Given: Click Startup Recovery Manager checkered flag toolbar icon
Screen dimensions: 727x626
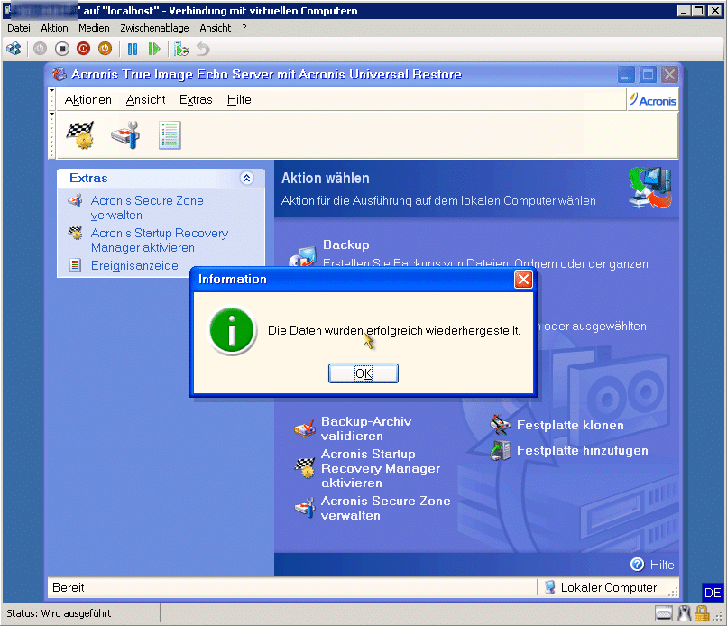Looking at the screenshot, I should [80, 135].
